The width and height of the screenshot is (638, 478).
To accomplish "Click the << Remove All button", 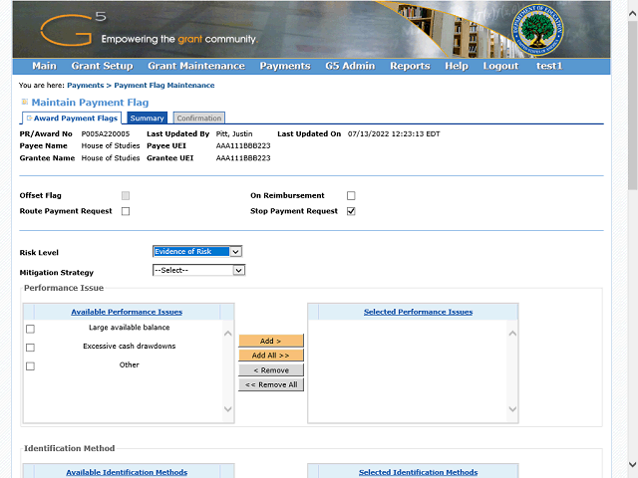I will (271, 384).
